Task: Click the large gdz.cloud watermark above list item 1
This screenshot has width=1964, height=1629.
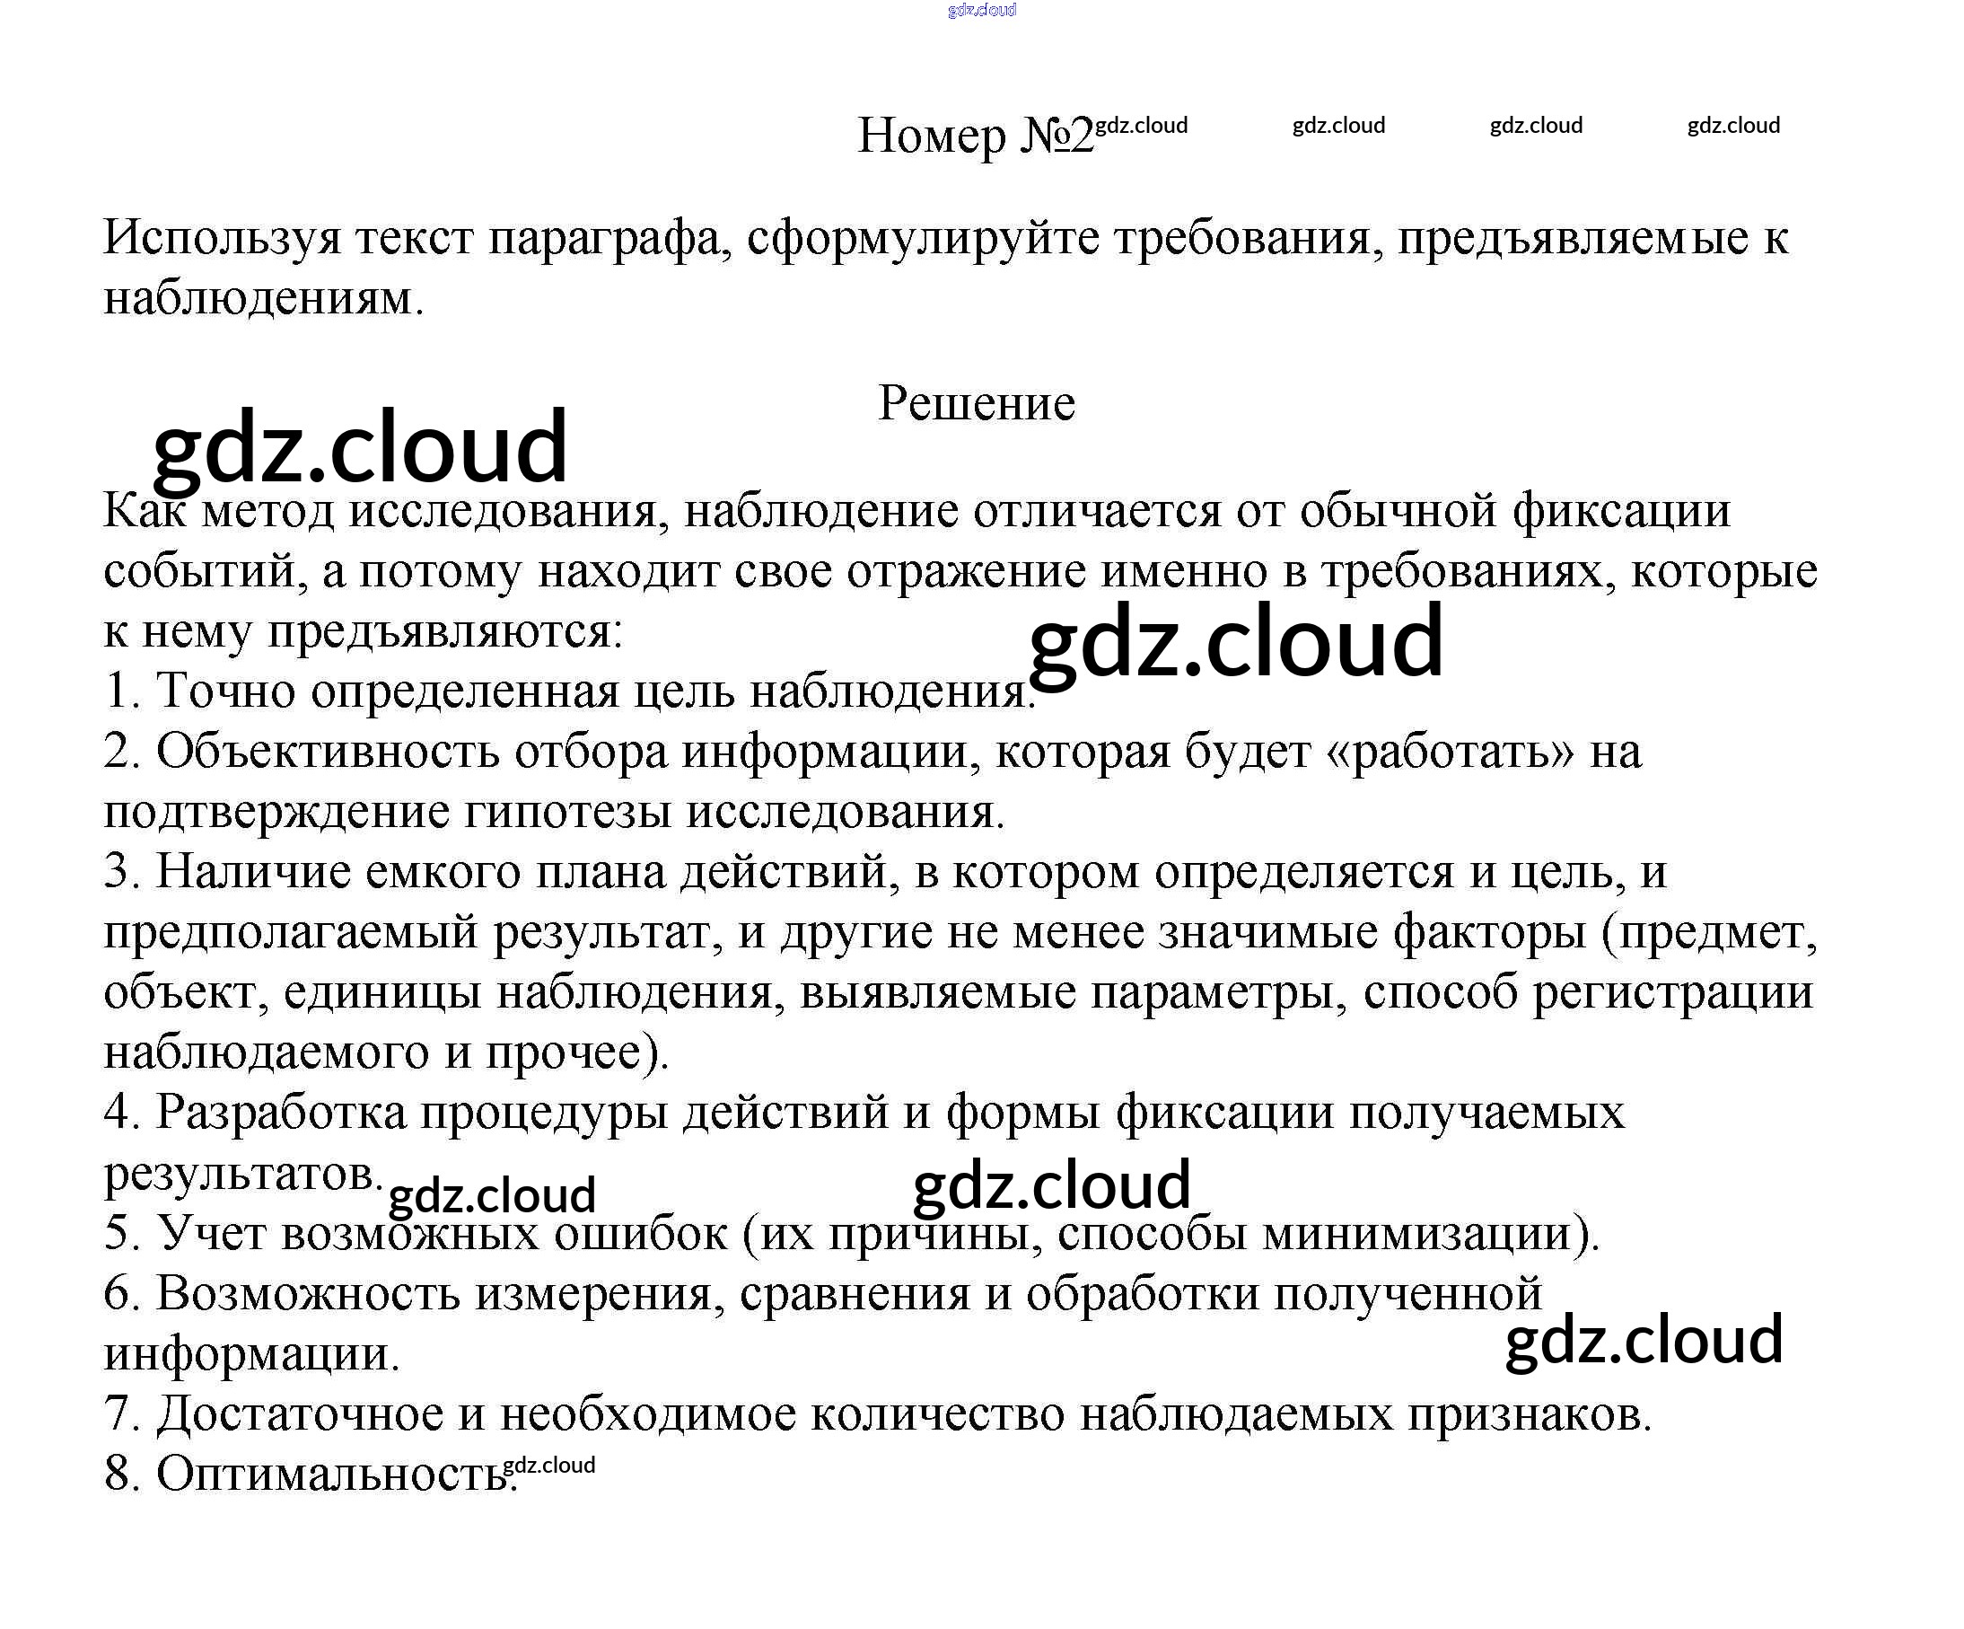Action: tap(1235, 642)
